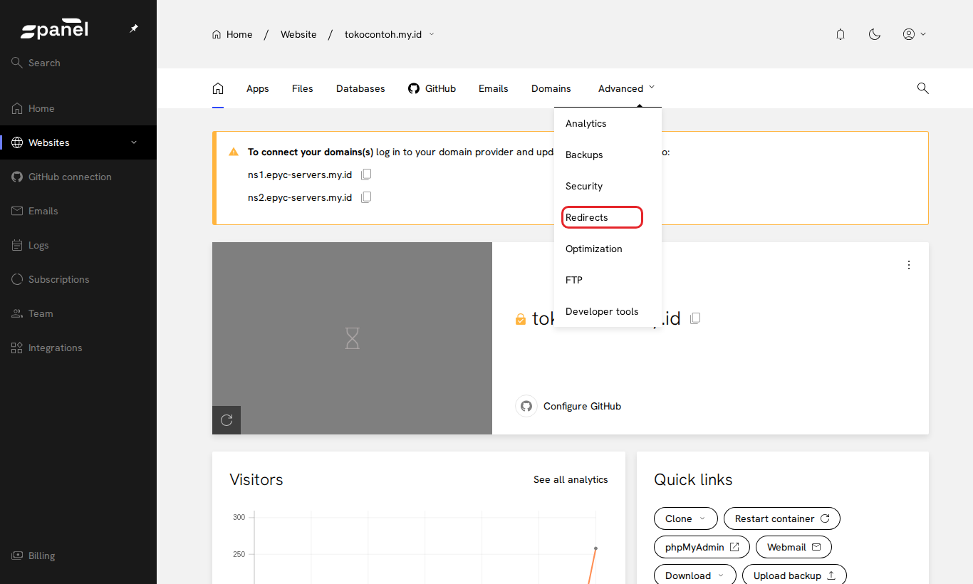
Task: Expand the Clone dropdown button
Action: (685, 518)
